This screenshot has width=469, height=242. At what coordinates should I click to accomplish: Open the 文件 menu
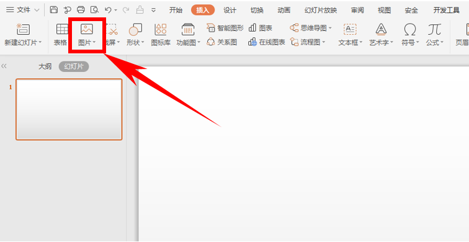(23, 10)
